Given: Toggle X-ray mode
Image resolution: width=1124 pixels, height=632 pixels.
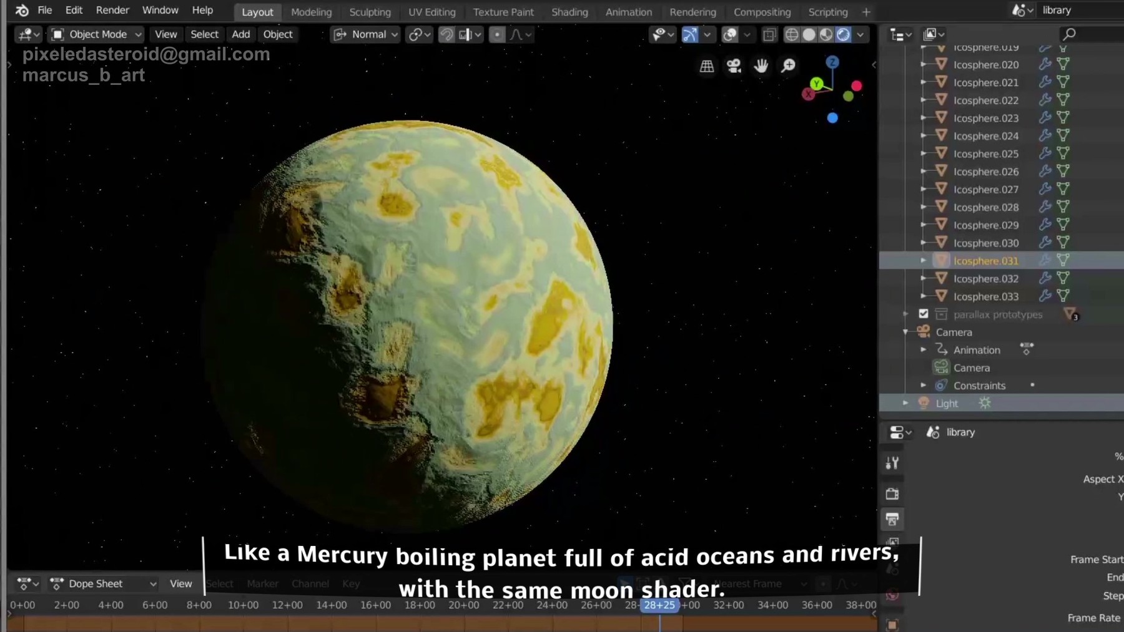Looking at the screenshot, I should click(769, 34).
